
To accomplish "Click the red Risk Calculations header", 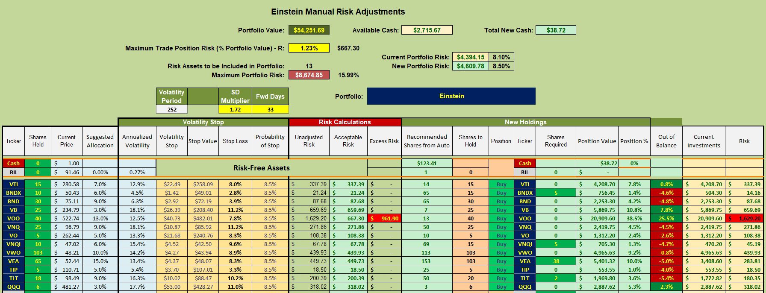I will [x=345, y=122].
